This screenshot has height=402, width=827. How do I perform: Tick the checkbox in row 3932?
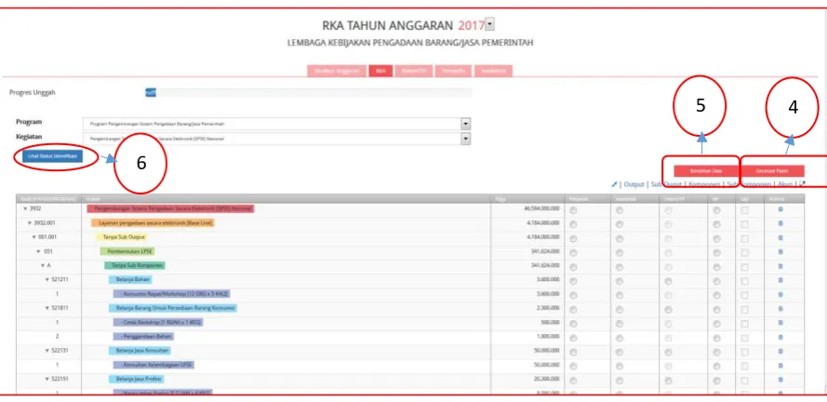click(x=744, y=210)
